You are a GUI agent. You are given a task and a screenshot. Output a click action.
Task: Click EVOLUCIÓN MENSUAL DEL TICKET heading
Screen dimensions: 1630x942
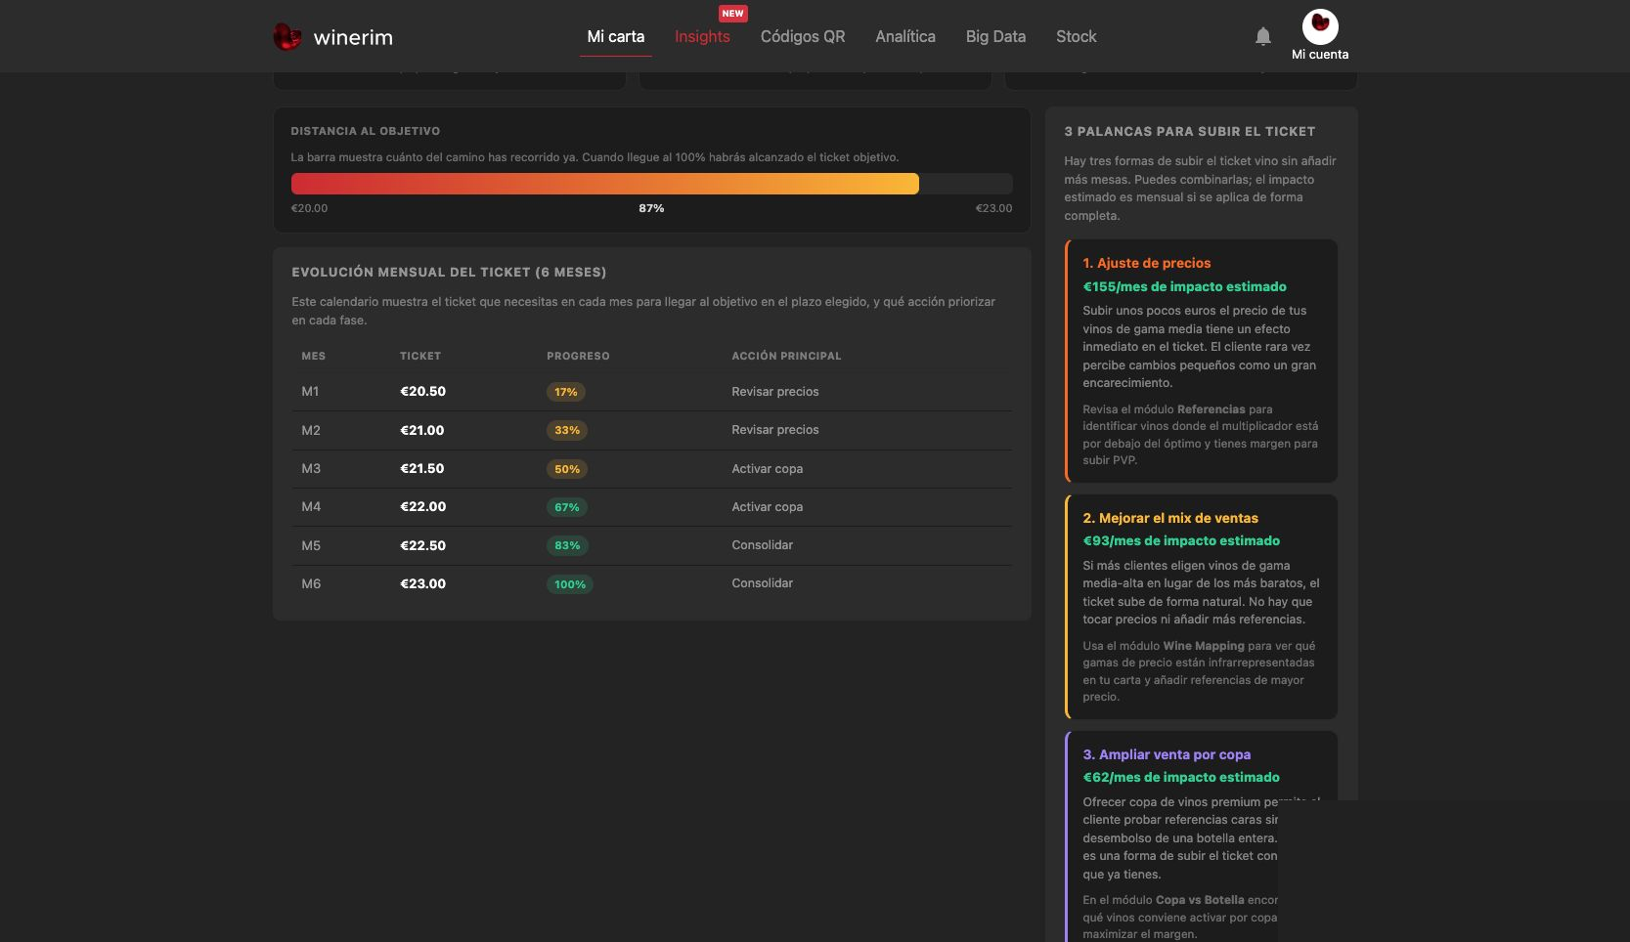449,272
